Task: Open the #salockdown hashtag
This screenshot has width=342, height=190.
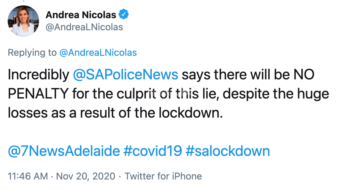Action: pos(227,151)
